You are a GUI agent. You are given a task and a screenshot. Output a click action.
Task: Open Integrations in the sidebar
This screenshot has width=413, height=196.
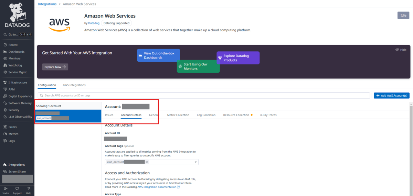tap(14, 165)
